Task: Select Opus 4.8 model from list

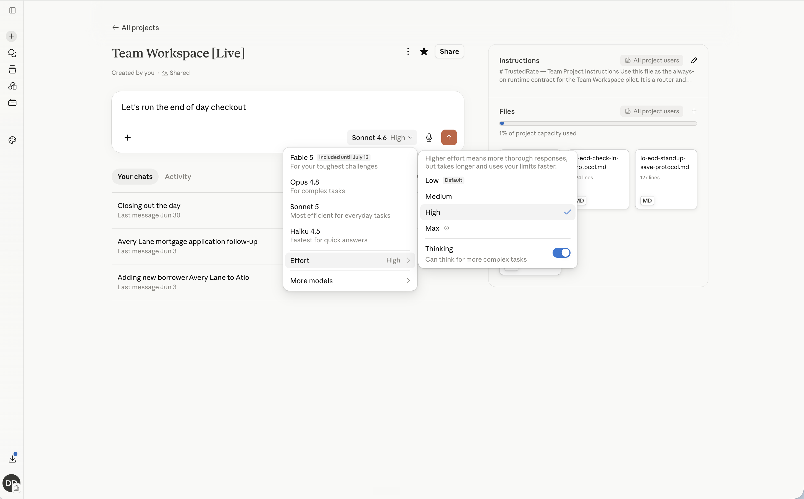Action: (x=350, y=187)
